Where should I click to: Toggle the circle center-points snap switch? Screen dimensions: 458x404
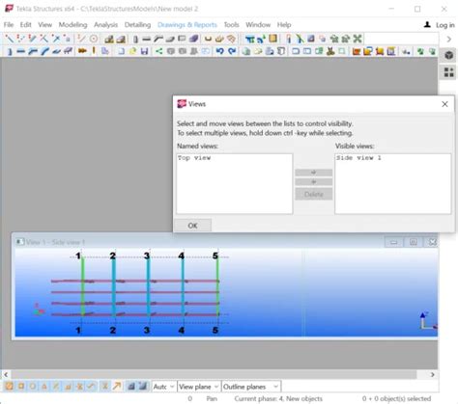point(33,387)
